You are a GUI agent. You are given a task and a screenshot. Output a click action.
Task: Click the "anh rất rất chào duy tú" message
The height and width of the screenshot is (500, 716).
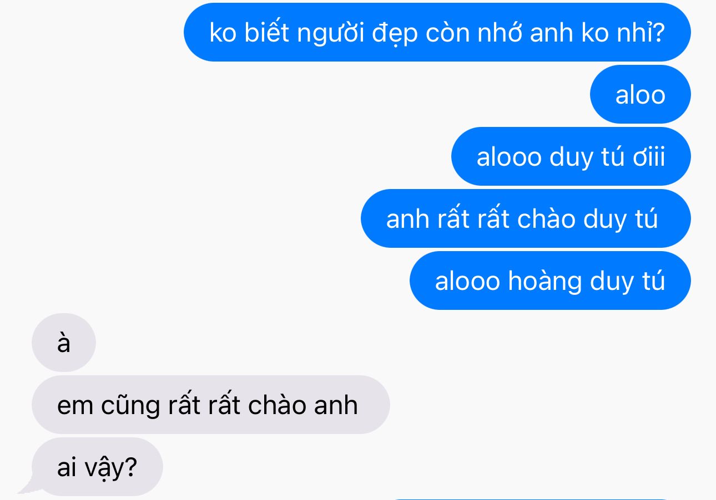tap(526, 218)
